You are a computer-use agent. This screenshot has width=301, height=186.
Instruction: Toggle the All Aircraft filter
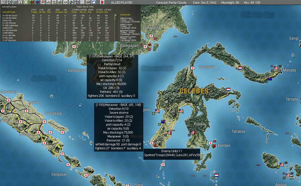[x=125, y=15]
